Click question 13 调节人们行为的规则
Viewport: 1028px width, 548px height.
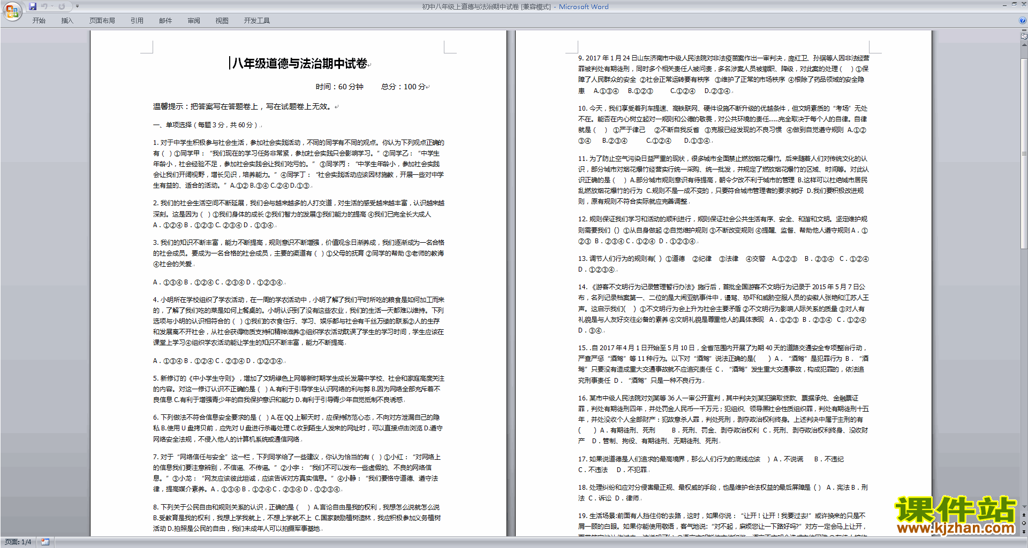[723, 264]
